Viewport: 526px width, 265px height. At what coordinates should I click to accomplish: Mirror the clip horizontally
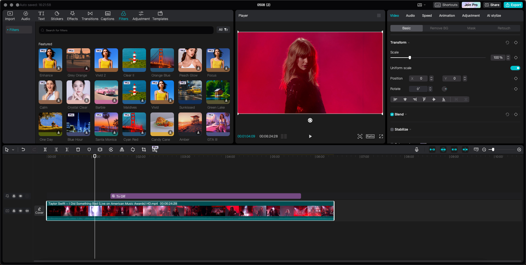[x=122, y=150]
